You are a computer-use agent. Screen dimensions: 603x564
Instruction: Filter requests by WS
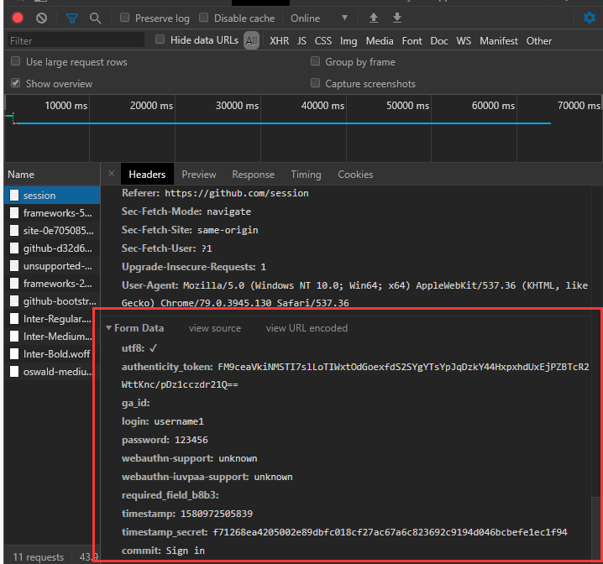(464, 41)
